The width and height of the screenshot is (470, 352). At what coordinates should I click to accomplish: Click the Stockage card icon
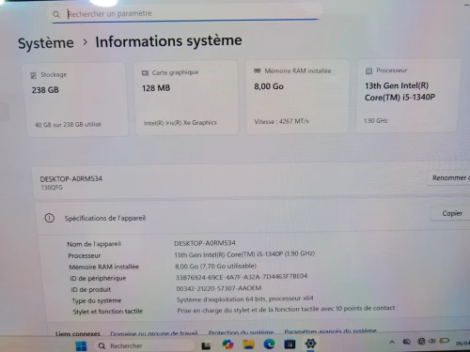point(34,75)
